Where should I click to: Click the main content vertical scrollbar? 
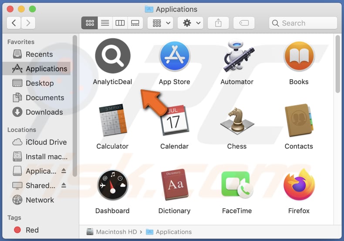pos(337,64)
